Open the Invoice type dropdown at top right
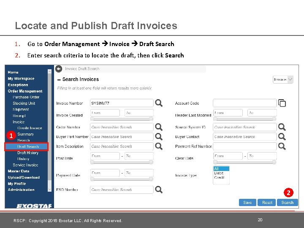Viewport: 304px width, 228px height. [283, 79]
